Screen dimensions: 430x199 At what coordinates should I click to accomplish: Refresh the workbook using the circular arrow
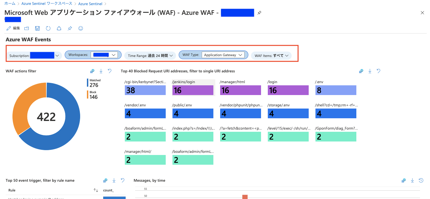point(48,28)
